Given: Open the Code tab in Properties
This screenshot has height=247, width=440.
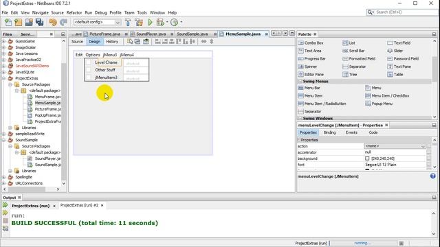Looking at the screenshot, I should tap(373, 132).
